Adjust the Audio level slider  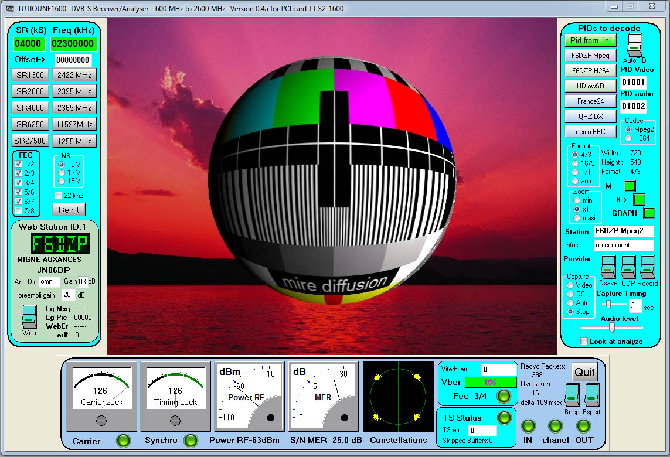(x=612, y=328)
